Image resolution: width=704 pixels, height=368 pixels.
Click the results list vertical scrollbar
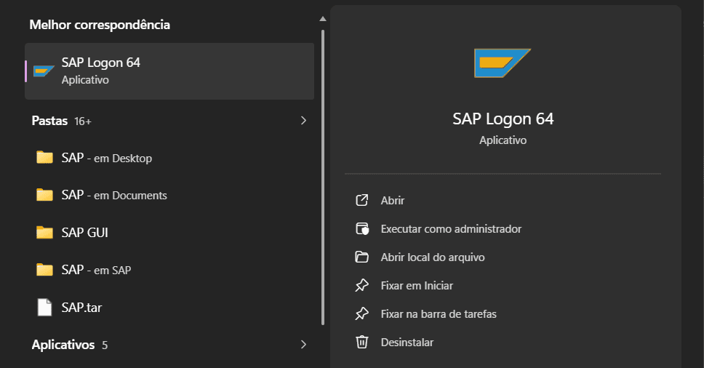(x=323, y=177)
